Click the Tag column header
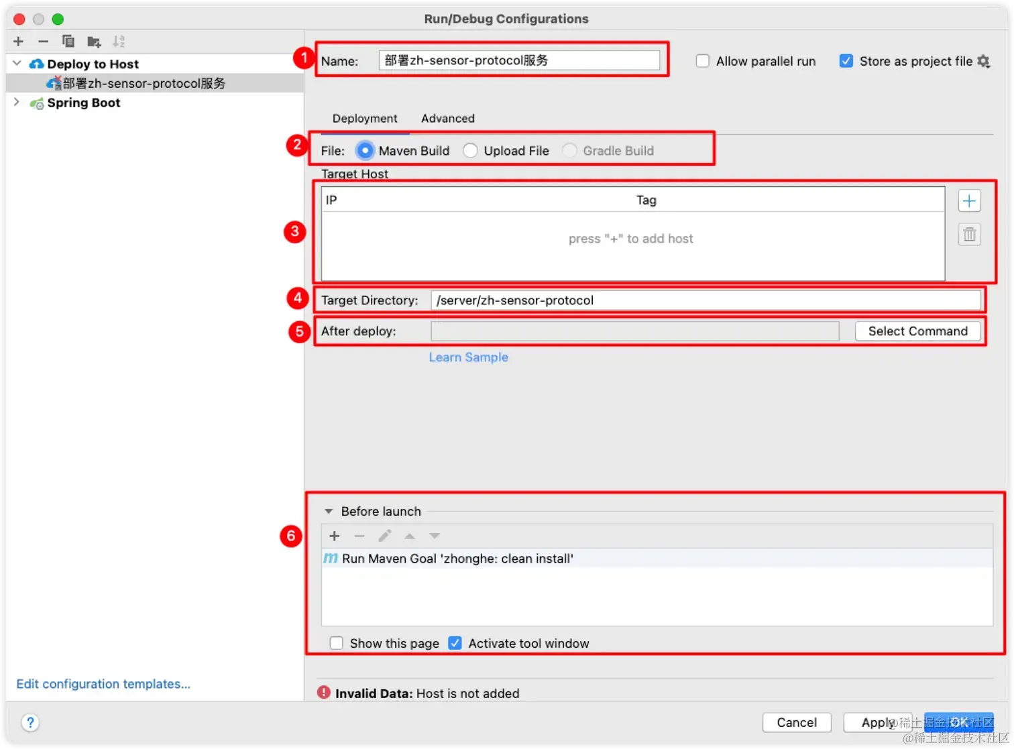This screenshot has width=1014, height=749. (646, 200)
